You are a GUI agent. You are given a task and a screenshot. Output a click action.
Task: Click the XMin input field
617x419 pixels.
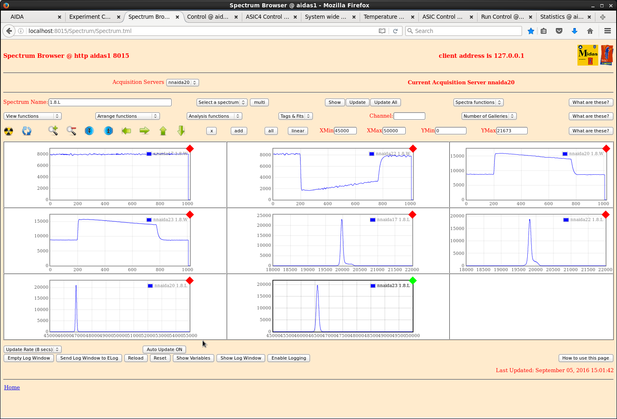(x=345, y=131)
